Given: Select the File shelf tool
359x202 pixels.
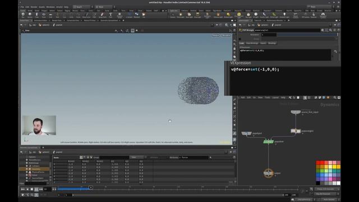Looking at the screenshot, I should pos(144,15).
